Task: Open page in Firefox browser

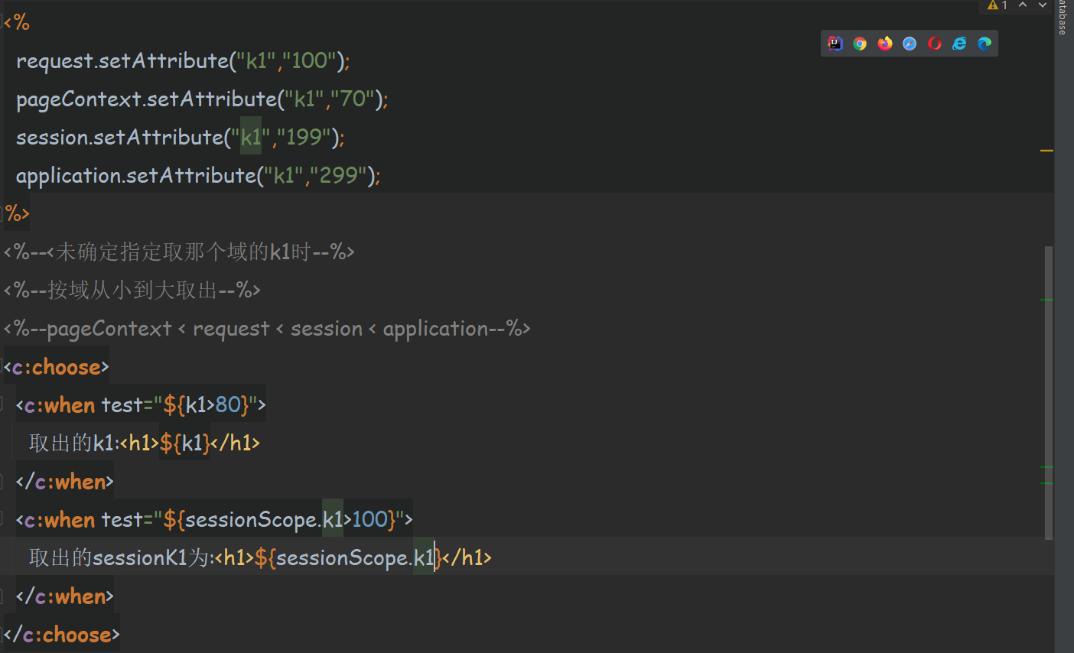Action: point(885,44)
